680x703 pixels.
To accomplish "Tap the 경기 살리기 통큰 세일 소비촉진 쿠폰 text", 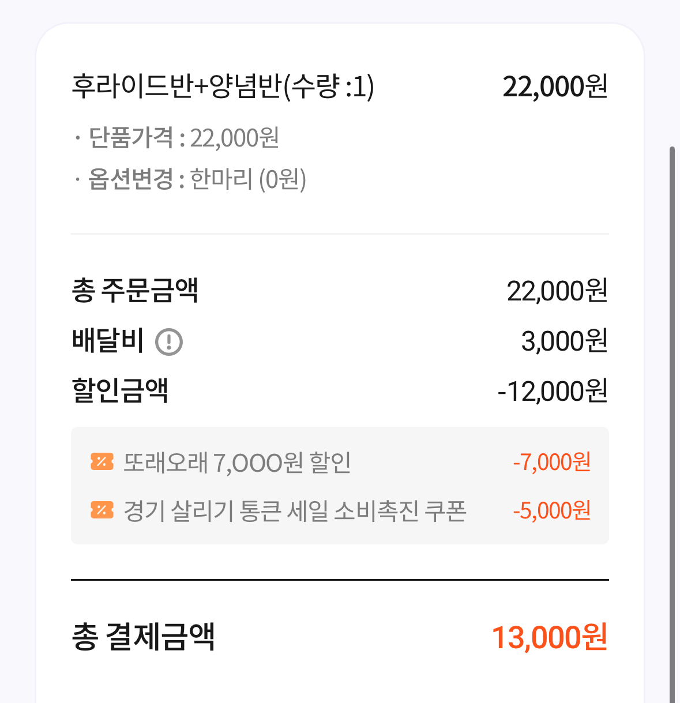I will pos(295,510).
